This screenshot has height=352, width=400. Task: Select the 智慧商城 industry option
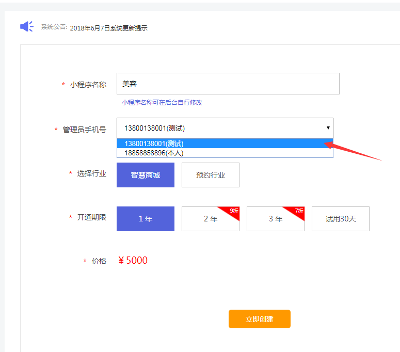point(146,175)
